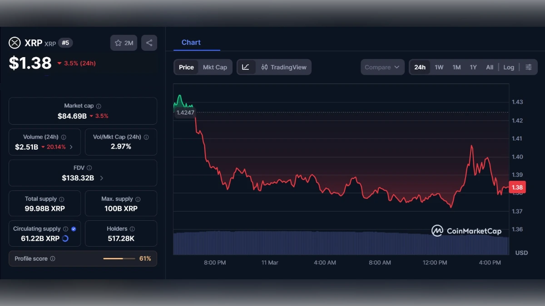This screenshot has height=306, width=545.
Task: Switch the chart to Mkt Cap view
Action: [x=215, y=67]
